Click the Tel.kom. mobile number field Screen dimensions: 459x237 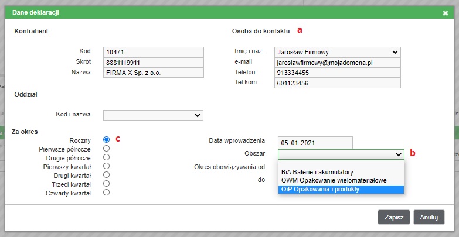tap(336, 83)
